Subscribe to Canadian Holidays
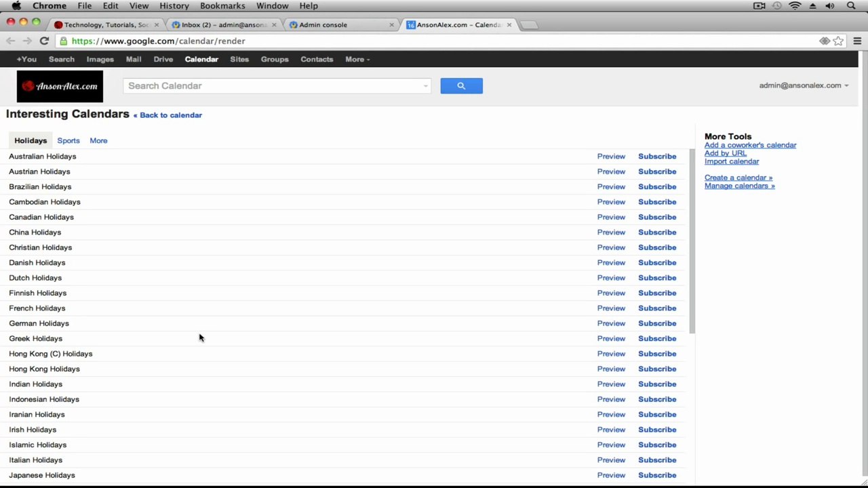868x488 pixels. [657, 217]
